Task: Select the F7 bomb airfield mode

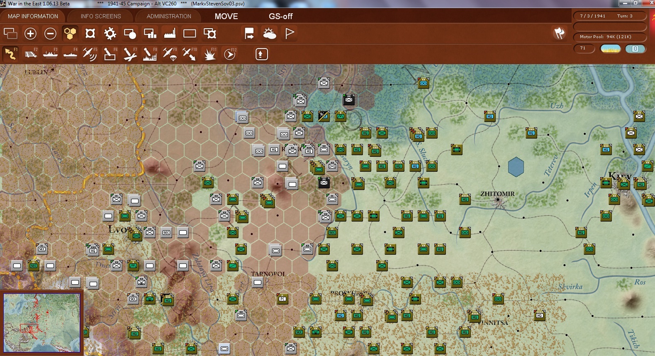Action: 130,54
